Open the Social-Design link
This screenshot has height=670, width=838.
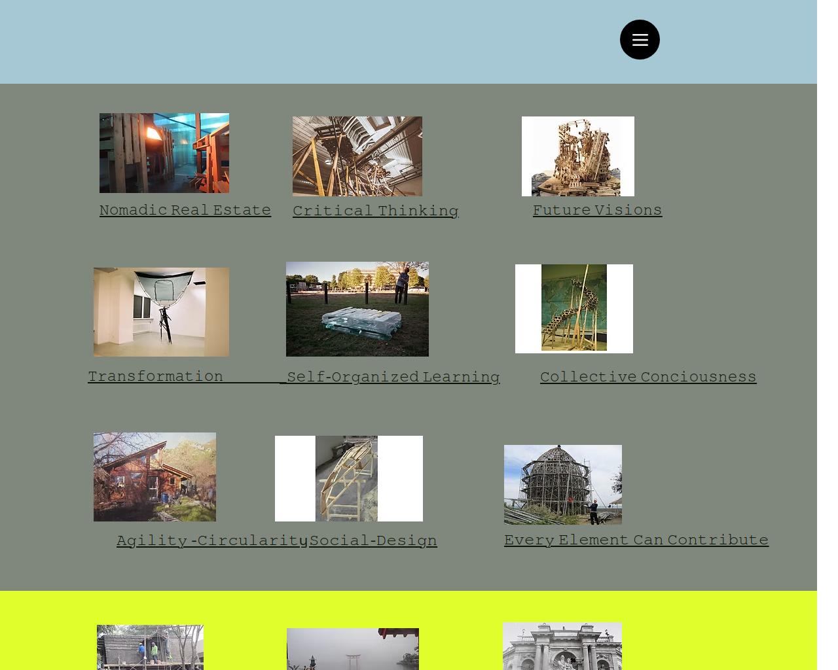coord(373,540)
